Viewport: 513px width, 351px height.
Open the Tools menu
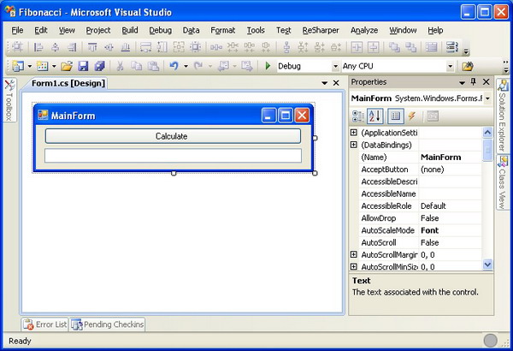256,30
